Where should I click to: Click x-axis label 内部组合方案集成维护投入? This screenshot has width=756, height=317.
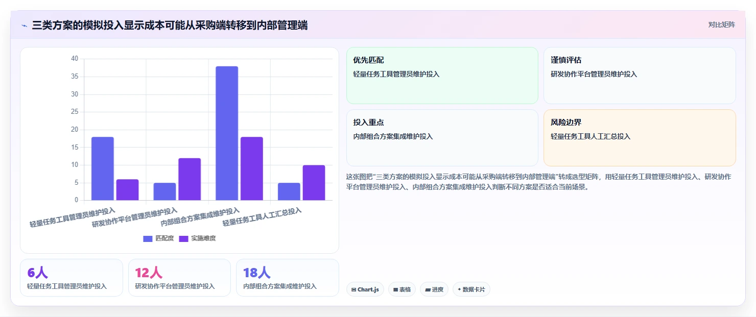click(200, 217)
